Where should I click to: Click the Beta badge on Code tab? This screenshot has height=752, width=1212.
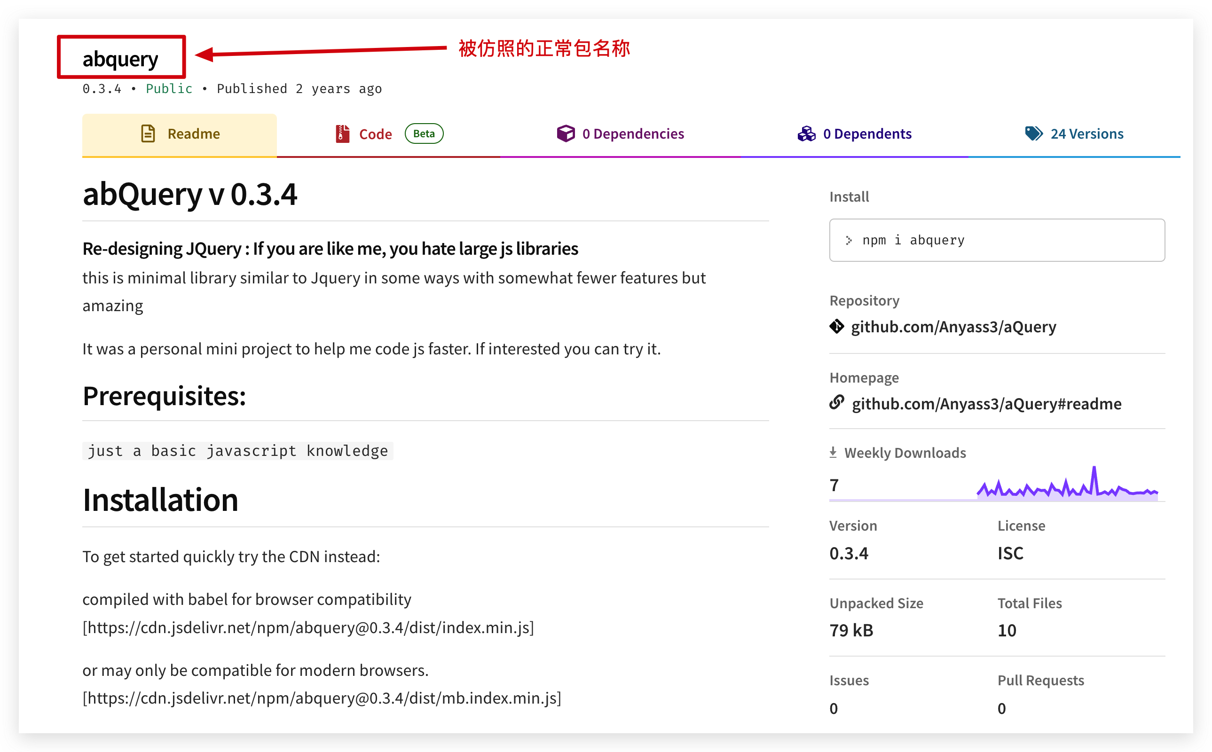click(424, 134)
